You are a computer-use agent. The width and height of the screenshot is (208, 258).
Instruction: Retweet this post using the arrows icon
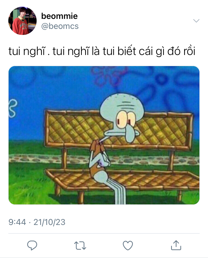point(80,246)
